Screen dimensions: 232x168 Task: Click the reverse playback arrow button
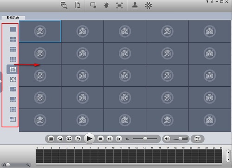78,139
